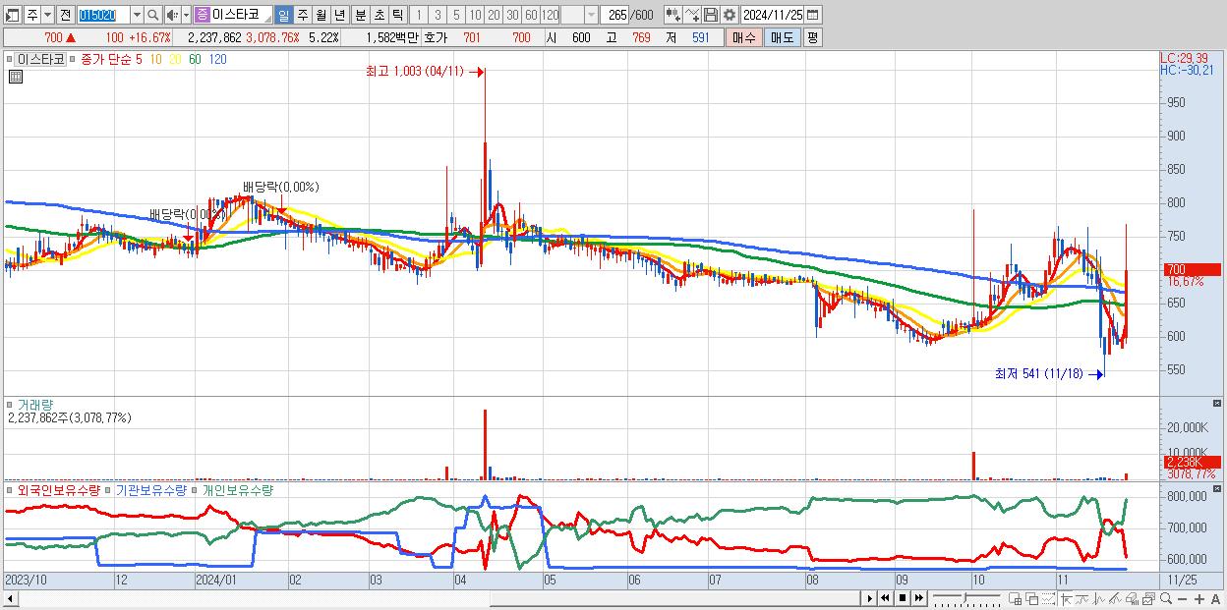The image size is (1227, 610).
Task: Click the crosshair arrow cursor icon bottom toolbar
Action: [1066, 598]
